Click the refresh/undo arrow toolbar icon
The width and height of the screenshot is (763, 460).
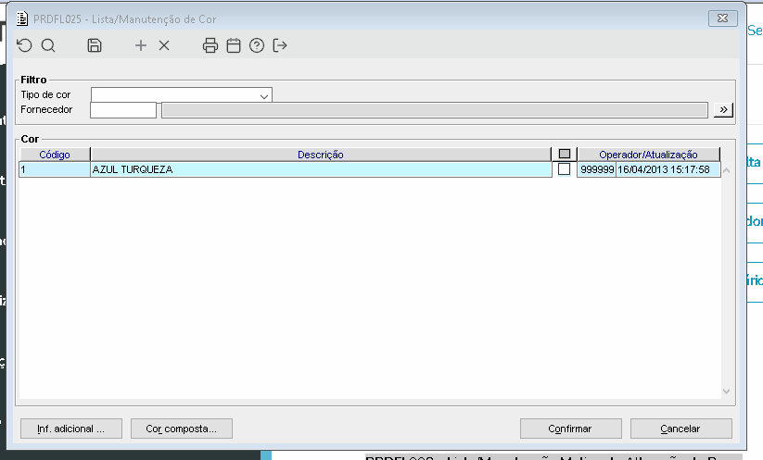pyautogui.click(x=24, y=45)
